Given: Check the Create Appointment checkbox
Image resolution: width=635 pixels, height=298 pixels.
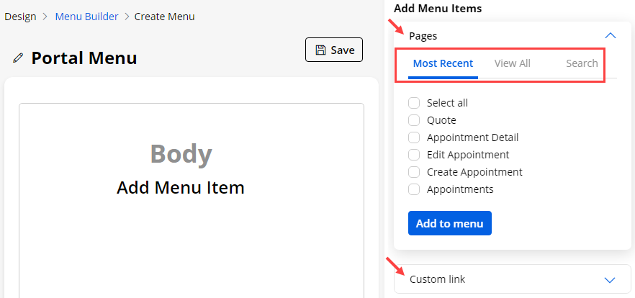Looking at the screenshot, I should point(414,172).
